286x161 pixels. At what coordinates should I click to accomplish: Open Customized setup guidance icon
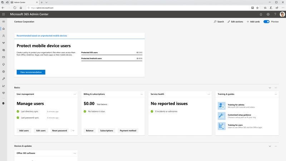[x=221, y=116]
